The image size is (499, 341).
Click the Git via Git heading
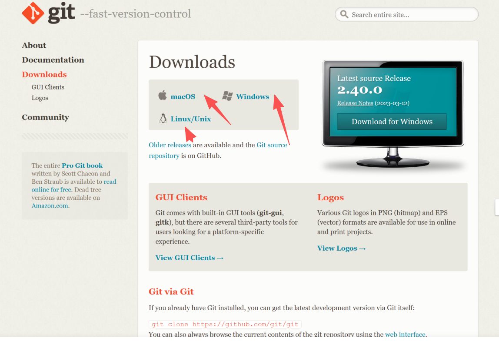pos(171,291)
